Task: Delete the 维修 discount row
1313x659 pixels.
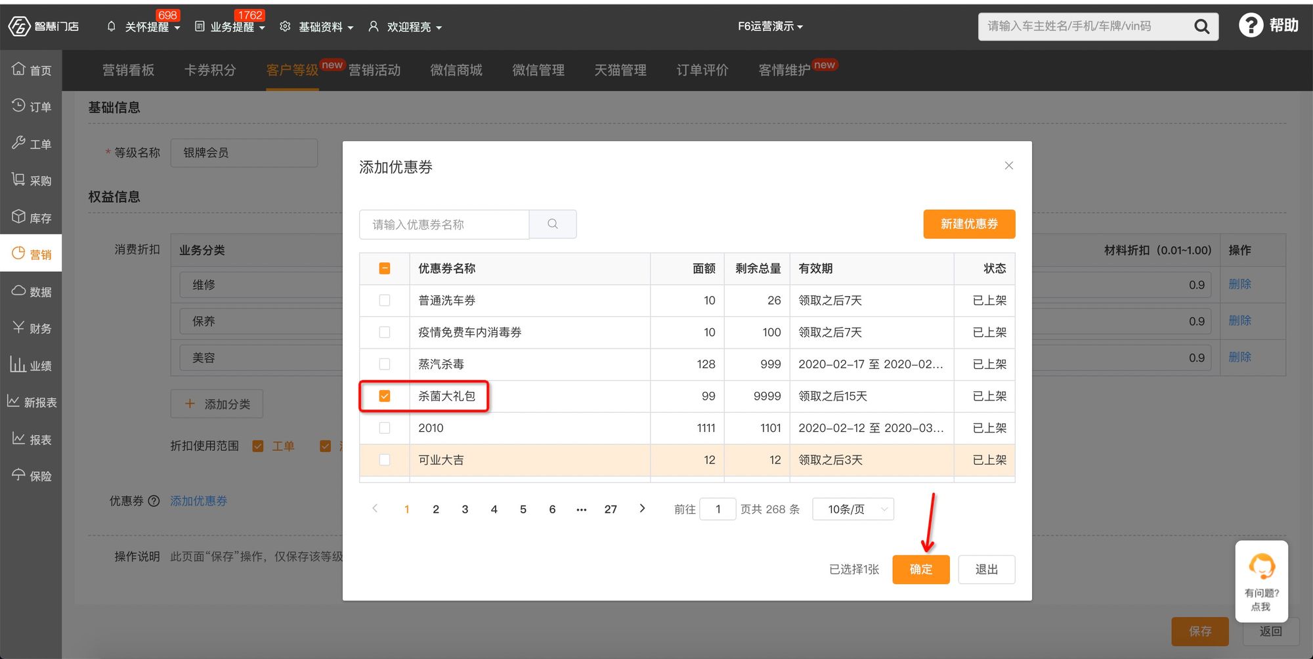Action: coord(1240,284)
